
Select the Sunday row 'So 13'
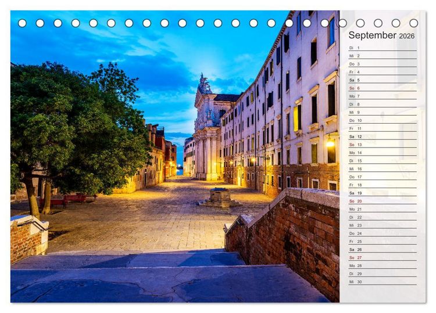coord(383,145)
